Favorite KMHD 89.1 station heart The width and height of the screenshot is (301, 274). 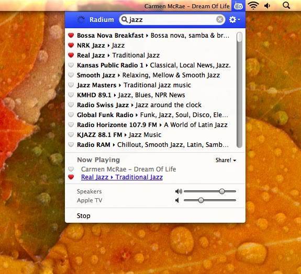coord(71,95)
